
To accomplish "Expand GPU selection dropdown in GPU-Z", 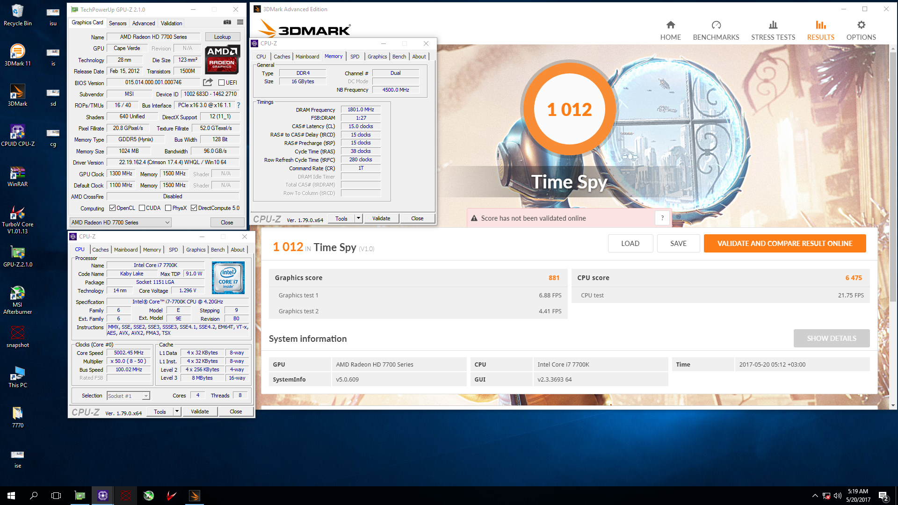I will click(x=120, y=223).
